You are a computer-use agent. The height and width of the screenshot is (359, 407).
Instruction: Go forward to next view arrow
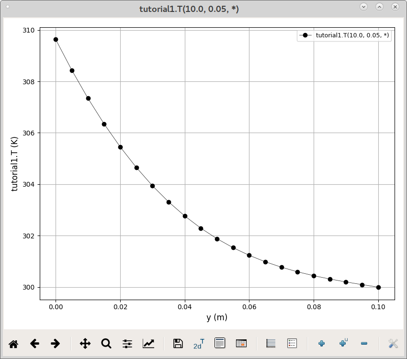[x=55, y=344]
